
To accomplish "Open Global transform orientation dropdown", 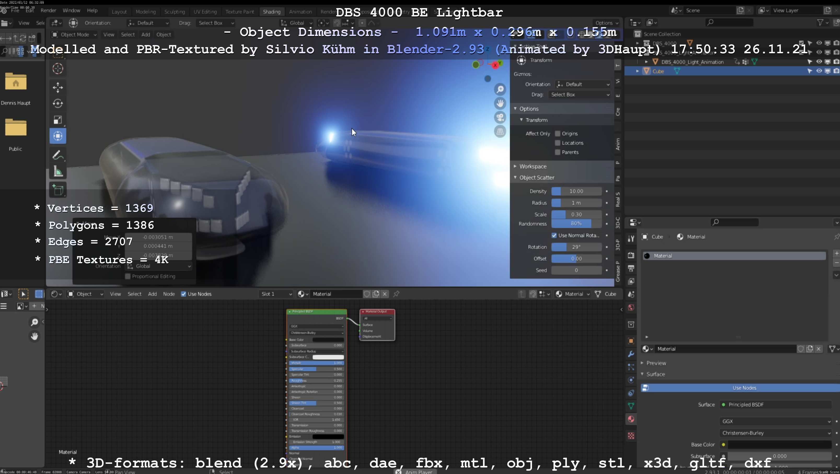I will (x=297, y=23).
